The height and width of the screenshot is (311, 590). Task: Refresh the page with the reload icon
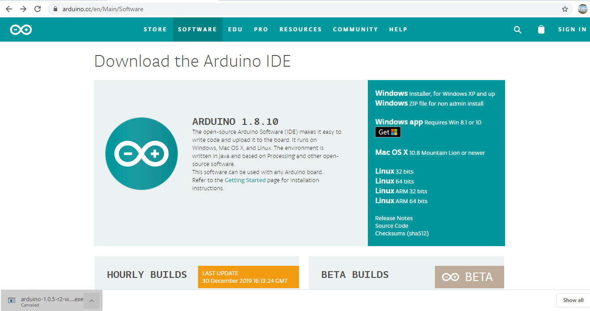38,9
